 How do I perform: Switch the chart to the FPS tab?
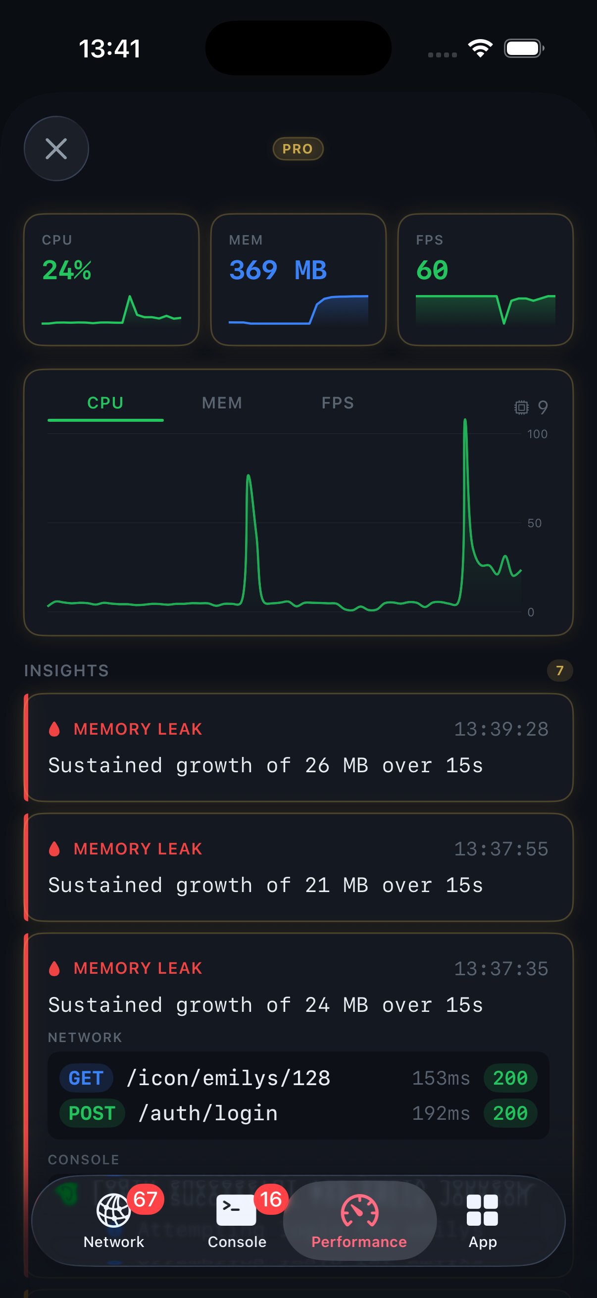click(x=338, y=402)
